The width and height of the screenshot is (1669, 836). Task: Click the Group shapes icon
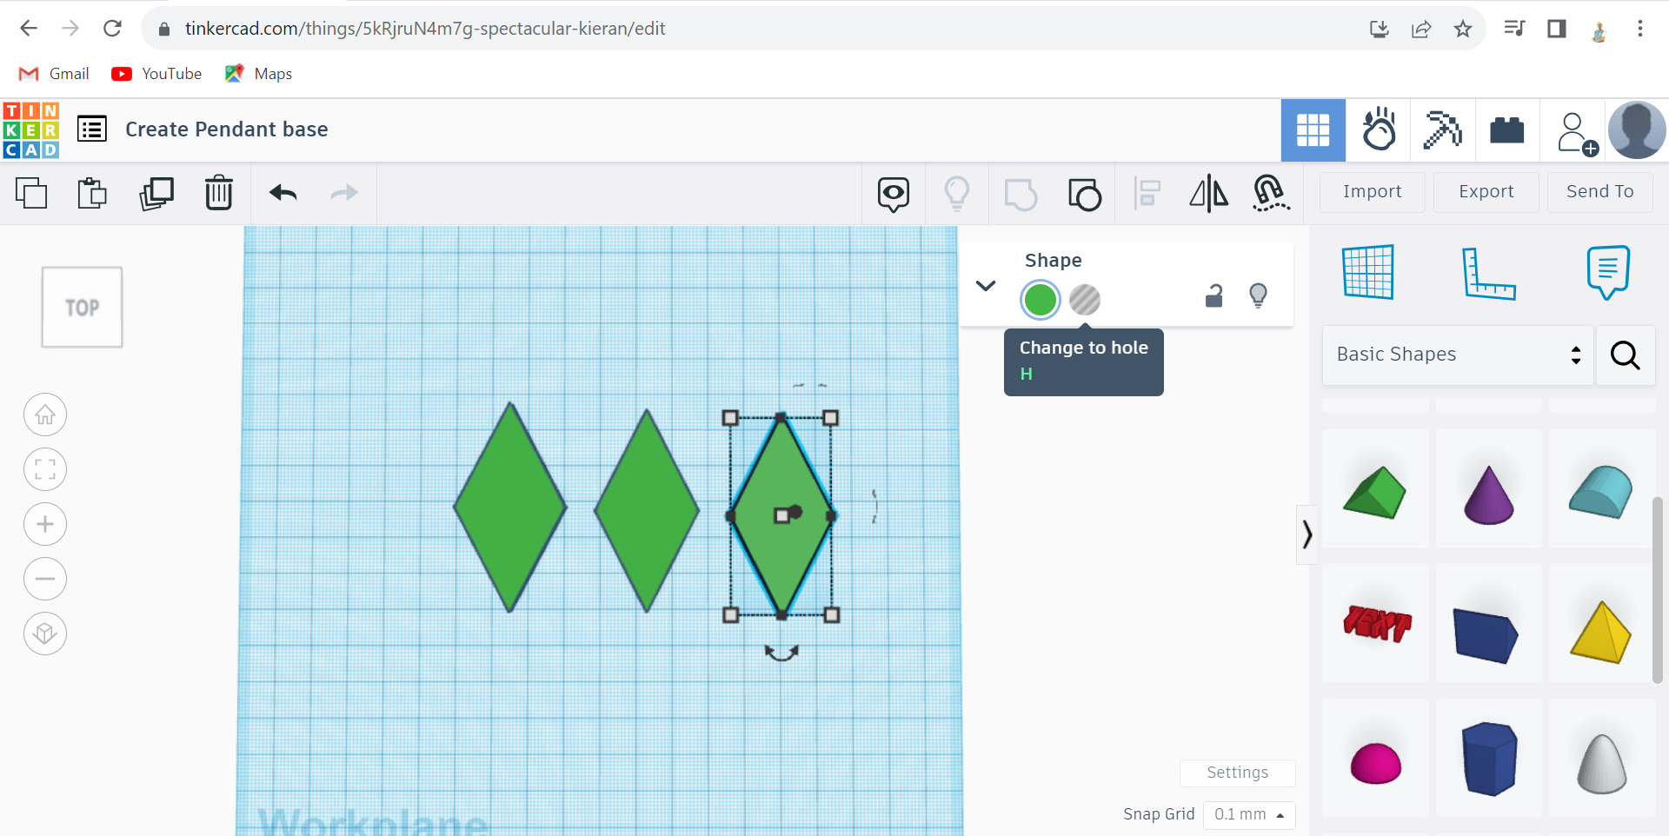coord(1021,194)
